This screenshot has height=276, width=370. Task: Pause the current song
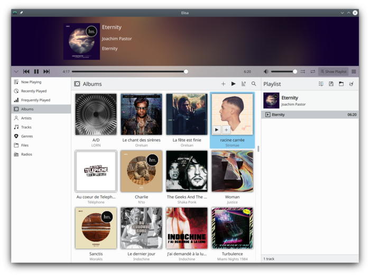click(36, 71)
